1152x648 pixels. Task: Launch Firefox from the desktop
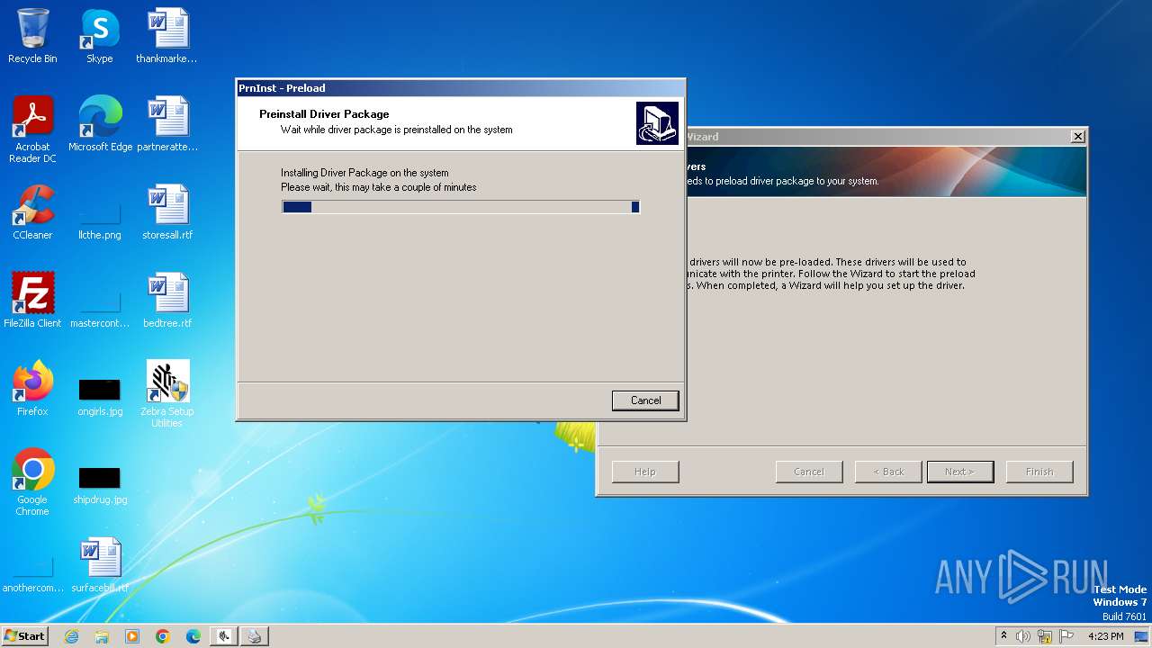coord(32,389)
